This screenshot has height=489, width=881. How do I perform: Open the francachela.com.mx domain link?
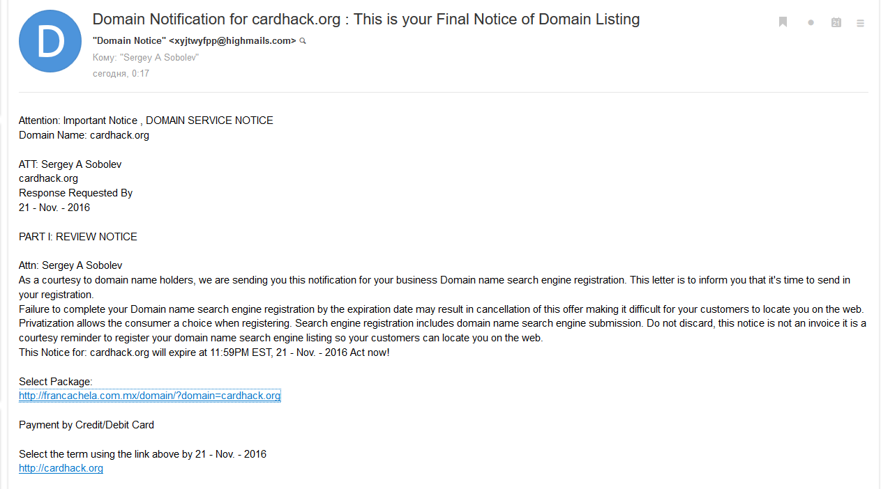(150, 396)
